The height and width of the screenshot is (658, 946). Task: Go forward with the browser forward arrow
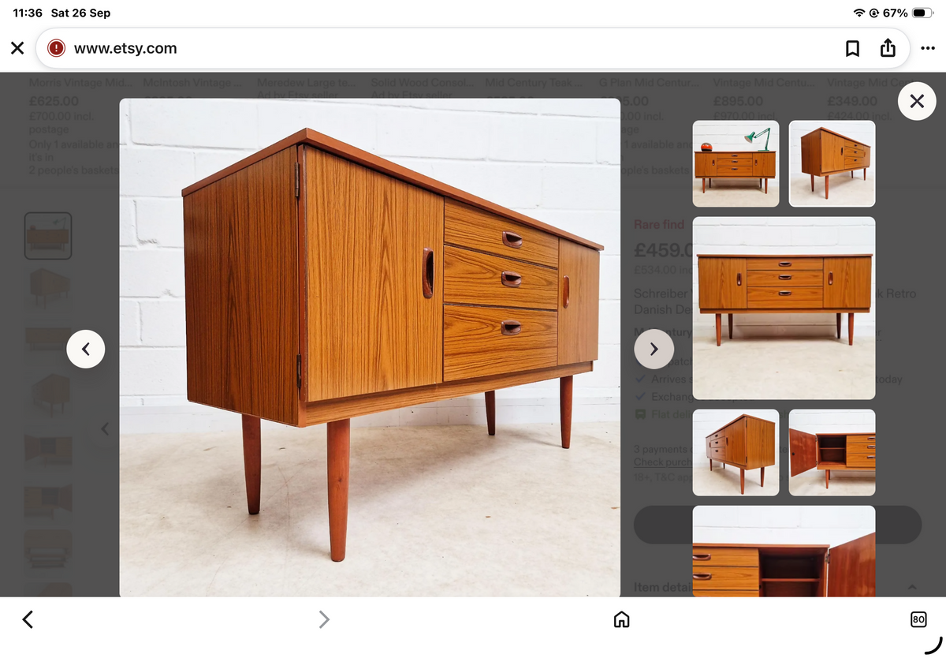pyautogui.click(x=323, y=619)
